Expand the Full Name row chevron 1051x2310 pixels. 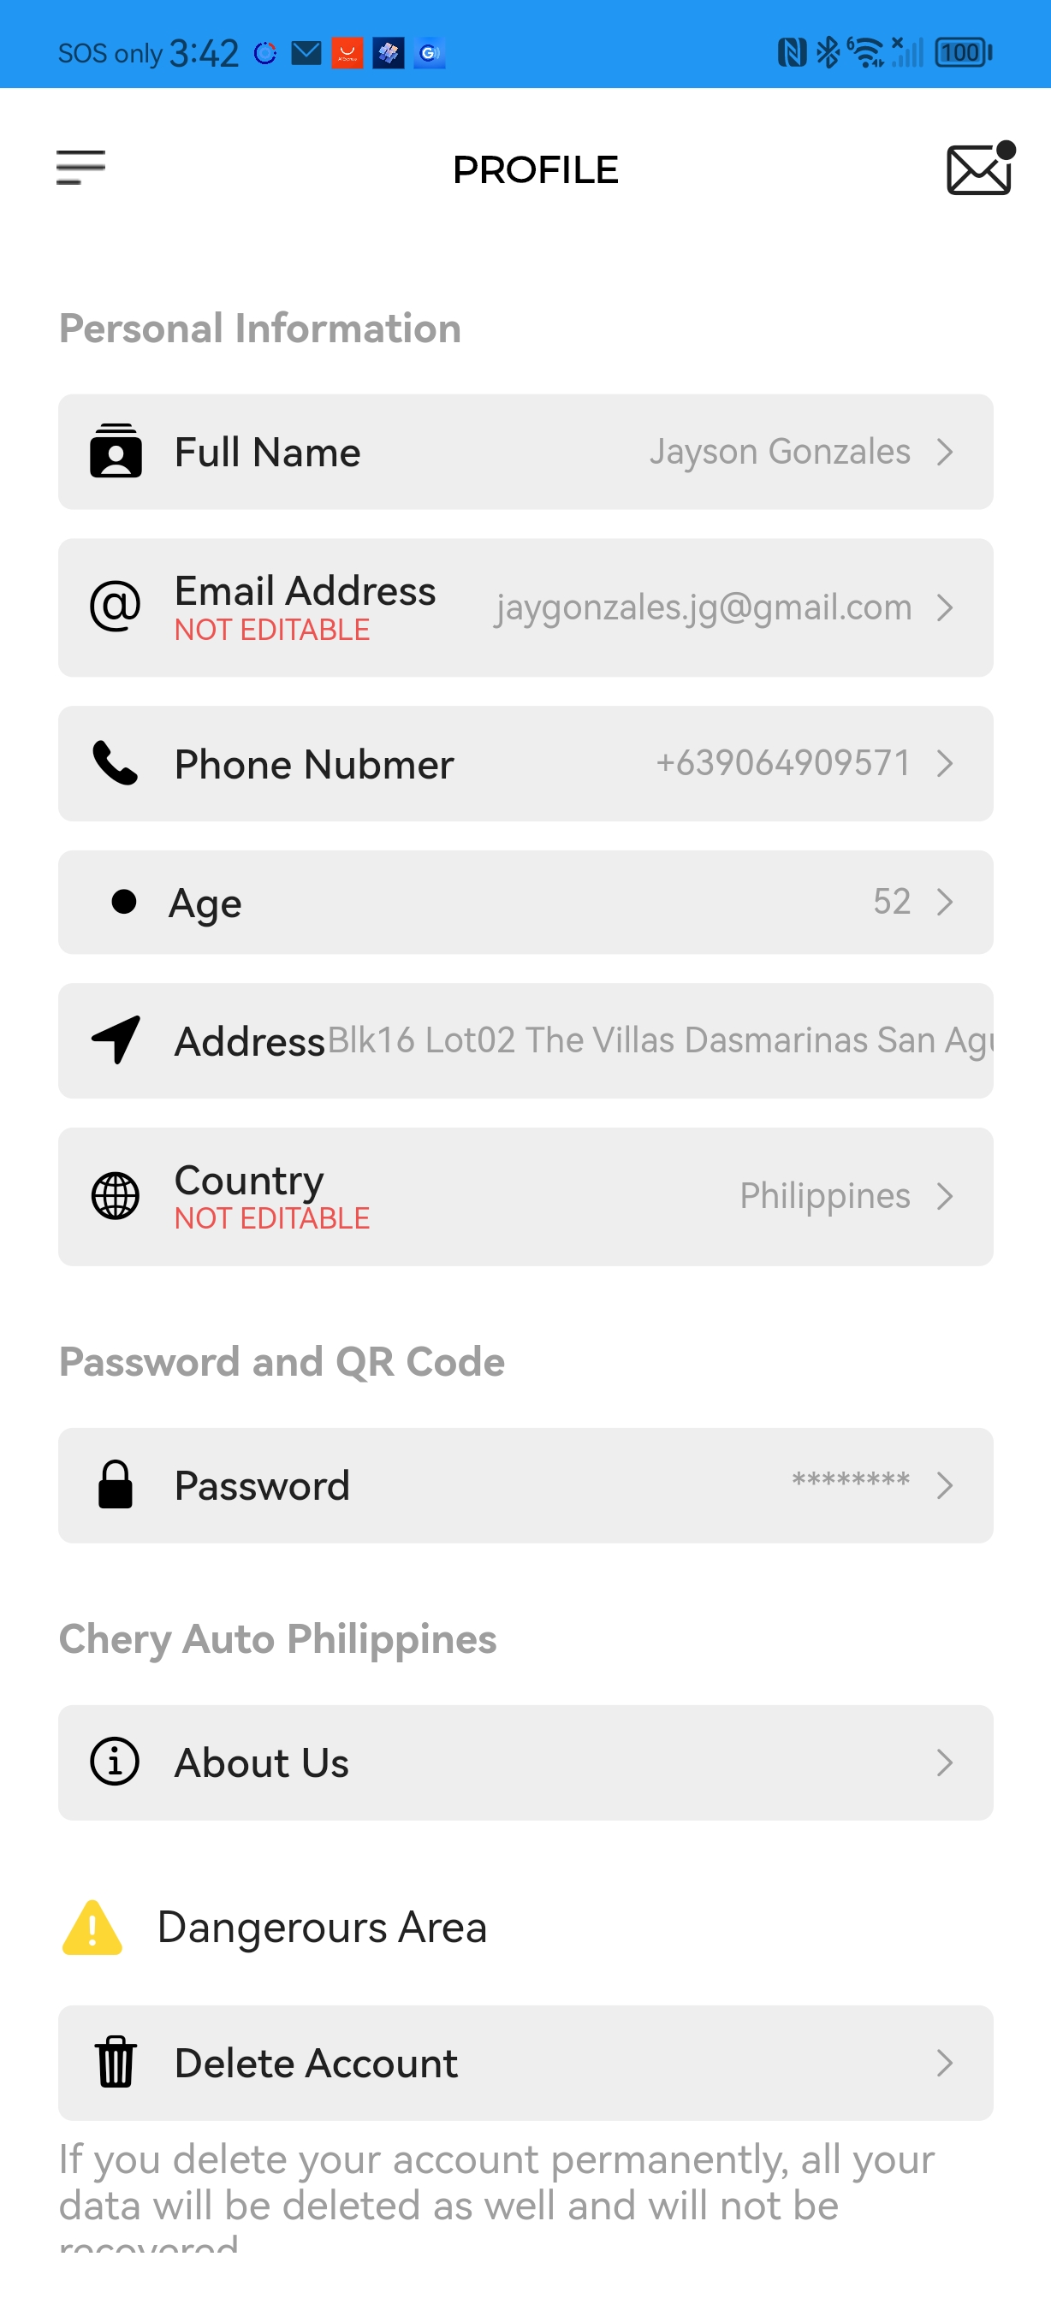(x=944, y=452)
